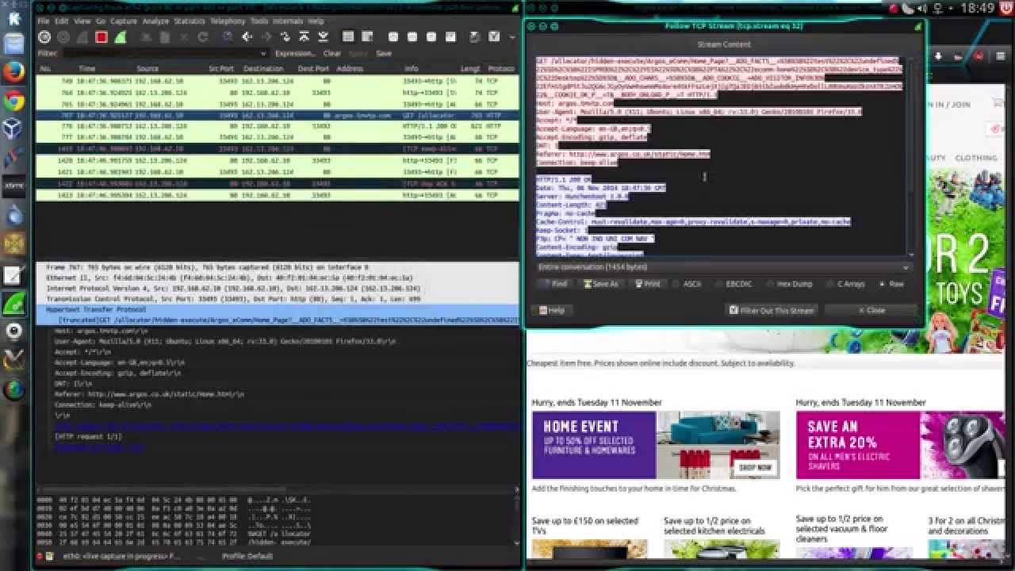Jump to last packet icon
This screenshot has height=571, width=1015.
pos(324,37)
